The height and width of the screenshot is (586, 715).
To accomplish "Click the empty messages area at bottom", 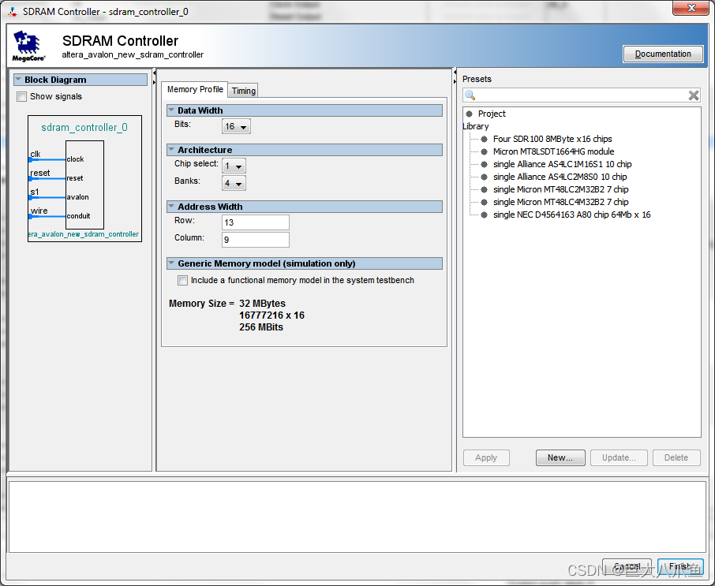I will [x=357, y=517].
